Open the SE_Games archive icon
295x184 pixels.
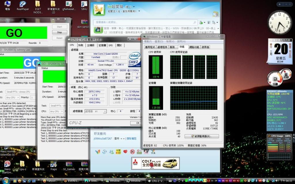[x=69, y=166]
